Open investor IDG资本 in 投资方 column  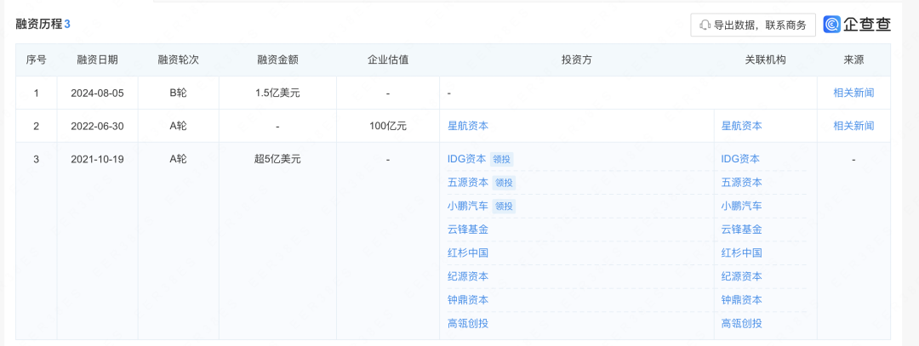(x=466, y=159)
